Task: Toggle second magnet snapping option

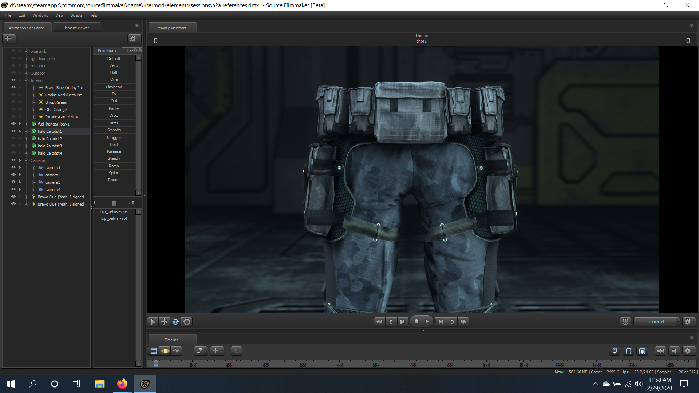Action: (x=642, y=351)
